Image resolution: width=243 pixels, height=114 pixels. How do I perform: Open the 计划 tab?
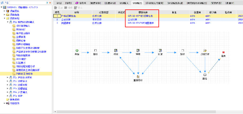pyautogui.click(x=59, y=3)
